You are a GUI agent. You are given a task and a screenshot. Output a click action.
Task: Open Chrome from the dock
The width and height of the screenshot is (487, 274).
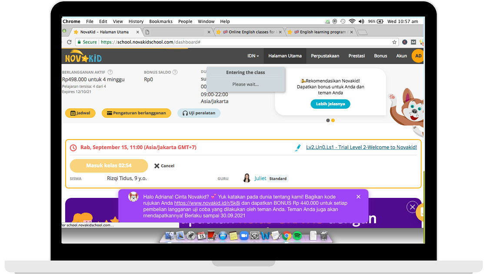tap(287, 236)
